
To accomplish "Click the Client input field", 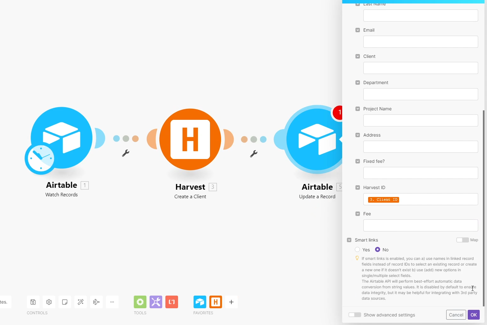I will point(421,68).
